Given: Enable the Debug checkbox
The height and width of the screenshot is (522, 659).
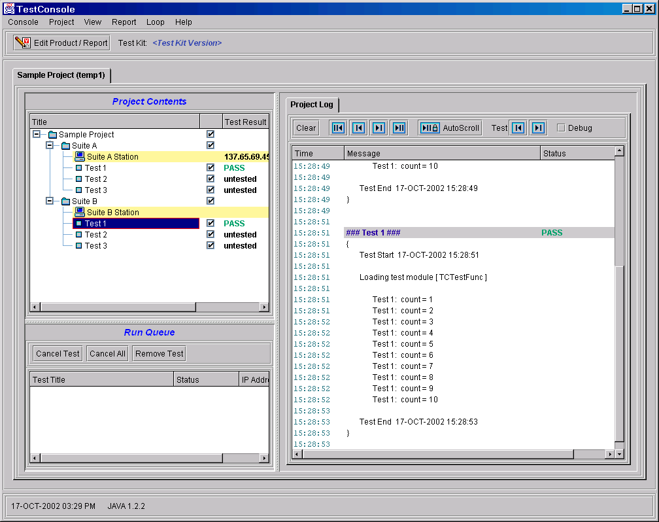Looking at the screenshot, I should pyautogui.click(x=561, y=128).
